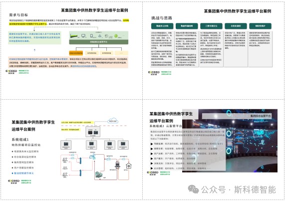
Task: Click arrow bullet beside 决策支持
Action: click(x=152, y=164)
